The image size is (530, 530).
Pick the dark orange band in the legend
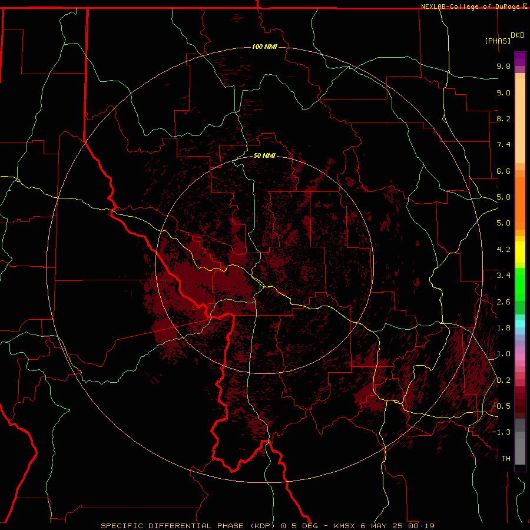click(x=520, y=204)
